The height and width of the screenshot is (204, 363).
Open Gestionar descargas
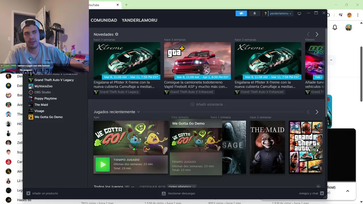(178, 193)
